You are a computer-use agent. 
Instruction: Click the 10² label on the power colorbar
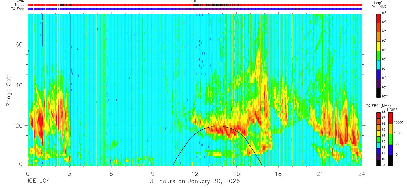click(x=384, y=68)
